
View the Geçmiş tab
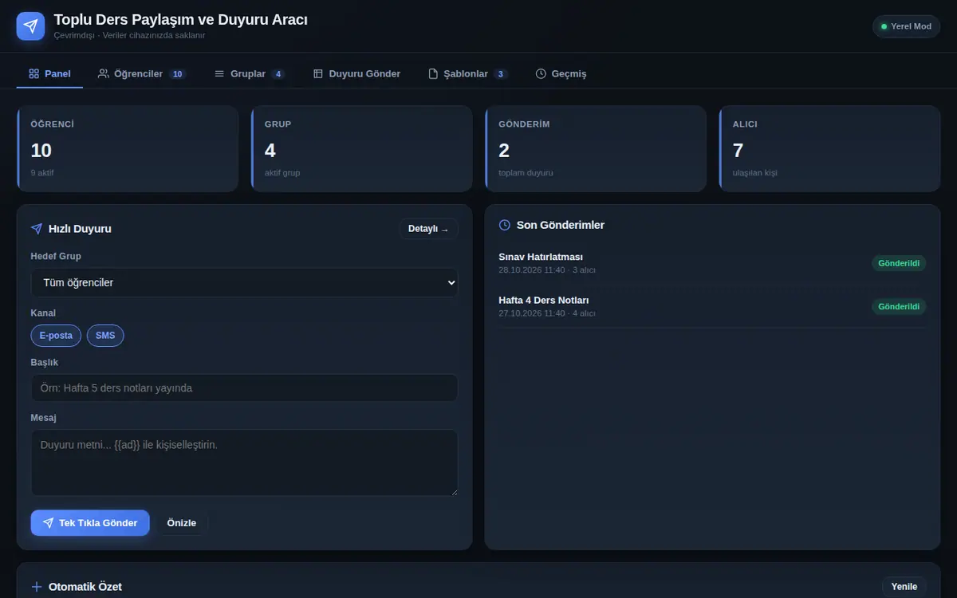pyautogui.click(x=561, y=73)
